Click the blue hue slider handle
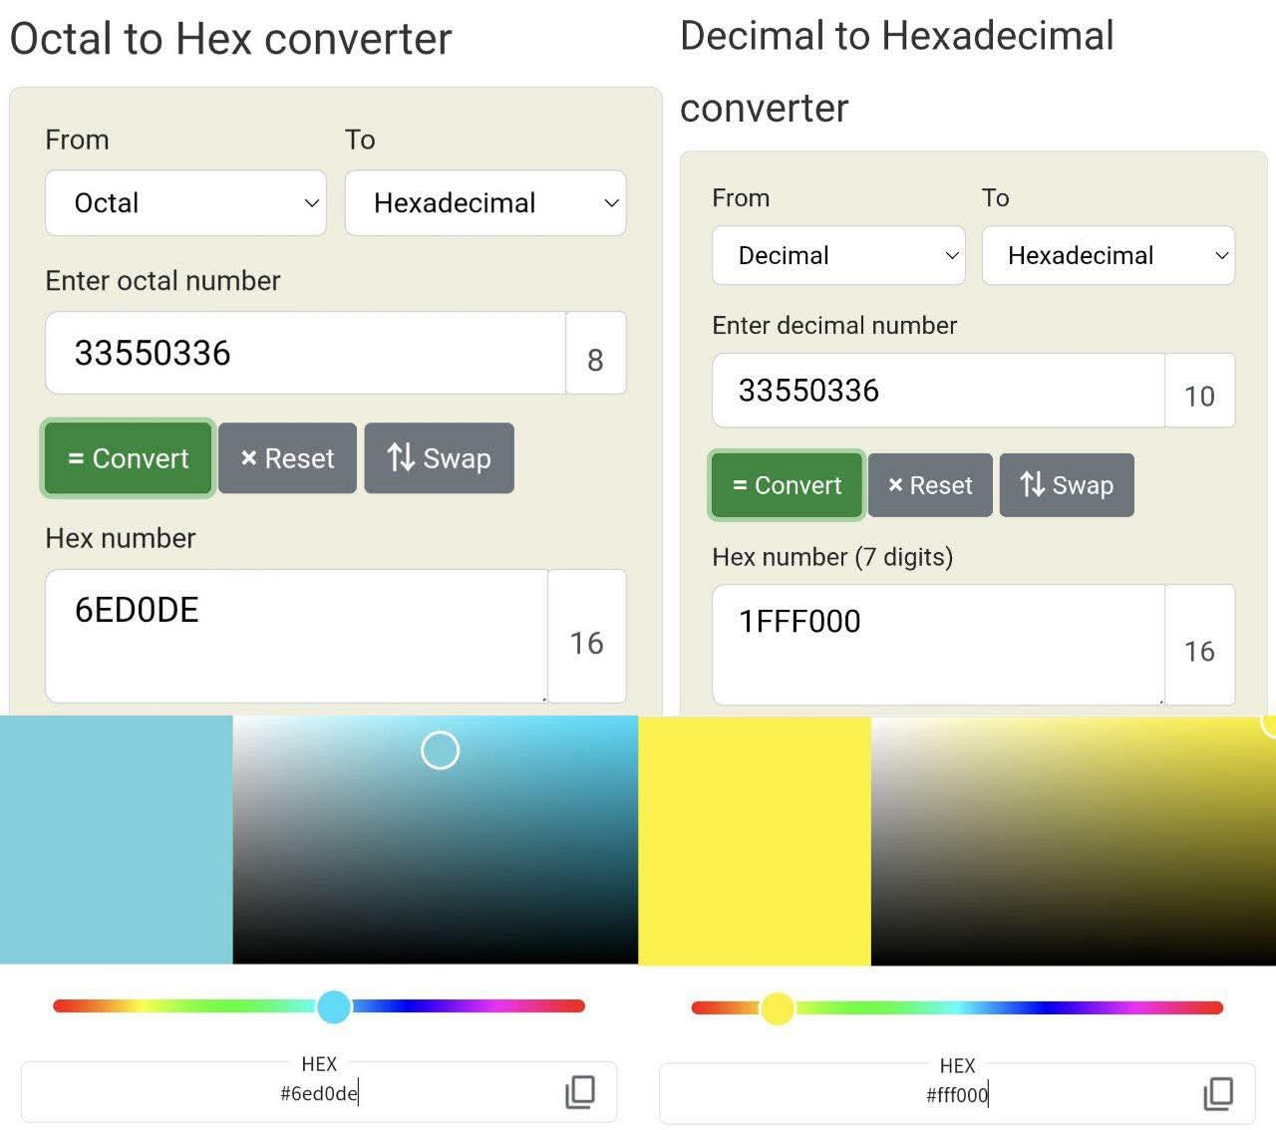Viewport: 1276px width, 1130px height. [x=334, y=1006]
